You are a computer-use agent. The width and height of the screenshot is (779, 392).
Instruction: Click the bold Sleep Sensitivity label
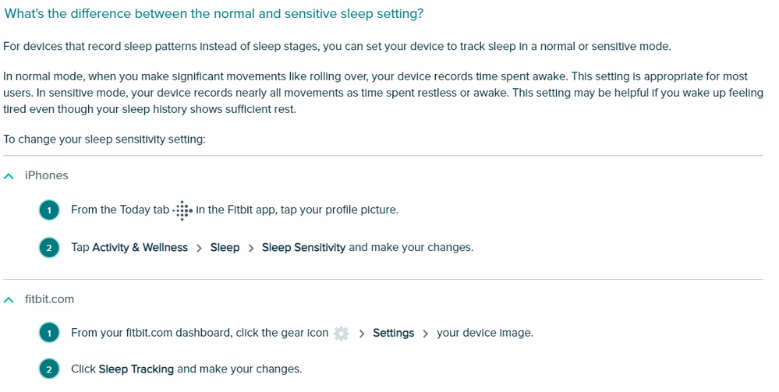point(303,247)
